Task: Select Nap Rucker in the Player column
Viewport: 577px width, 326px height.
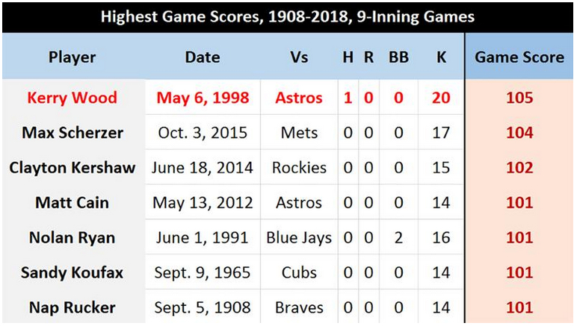Action: click(72, 307)
